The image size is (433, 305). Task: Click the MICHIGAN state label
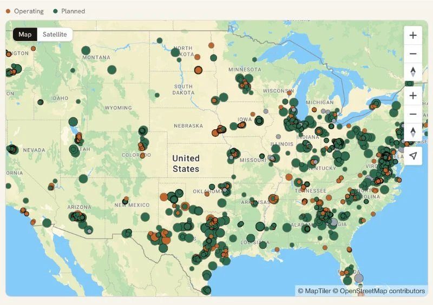320,102
